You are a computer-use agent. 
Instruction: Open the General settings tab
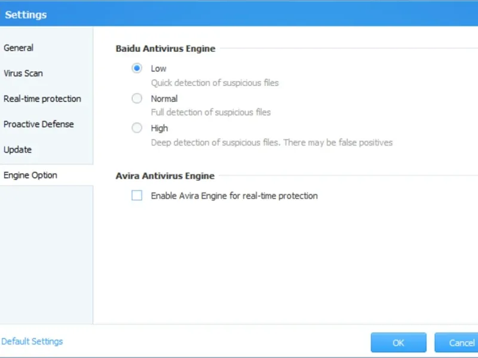[19, 48]
